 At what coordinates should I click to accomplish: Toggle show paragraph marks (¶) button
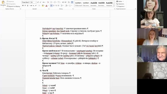pos(72,2)
